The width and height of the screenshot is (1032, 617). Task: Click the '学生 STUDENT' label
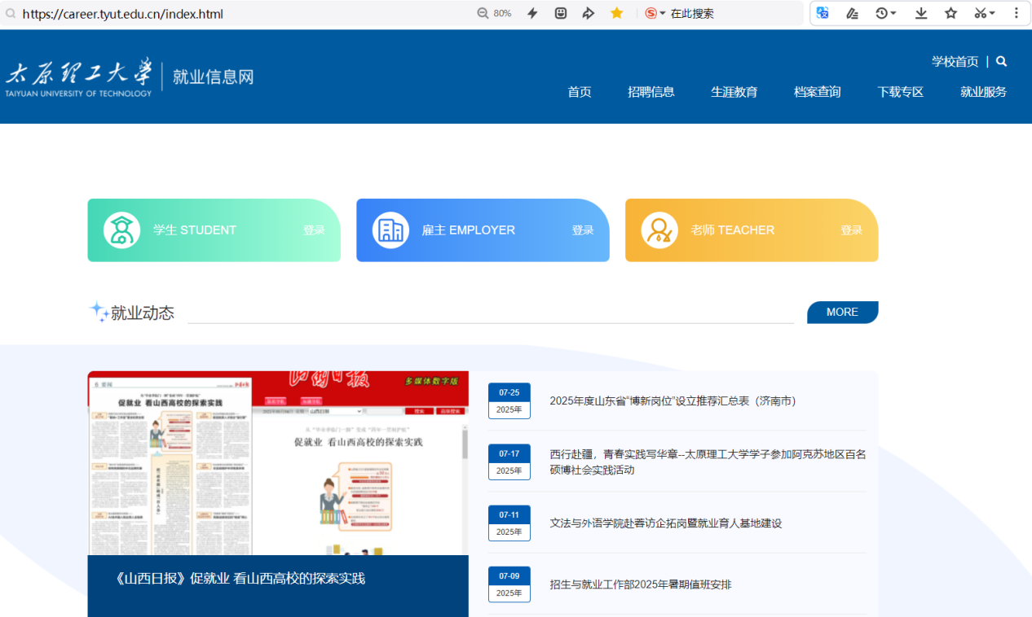[x=195, y=230]
